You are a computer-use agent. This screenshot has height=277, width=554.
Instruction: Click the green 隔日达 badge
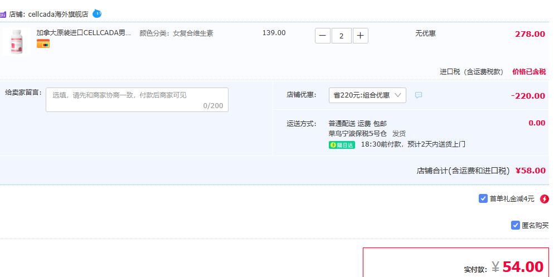tap(342, 145)
